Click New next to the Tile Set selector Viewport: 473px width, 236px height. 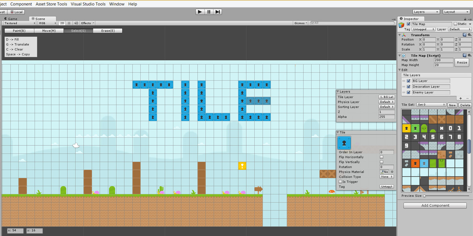coord(452,105)
